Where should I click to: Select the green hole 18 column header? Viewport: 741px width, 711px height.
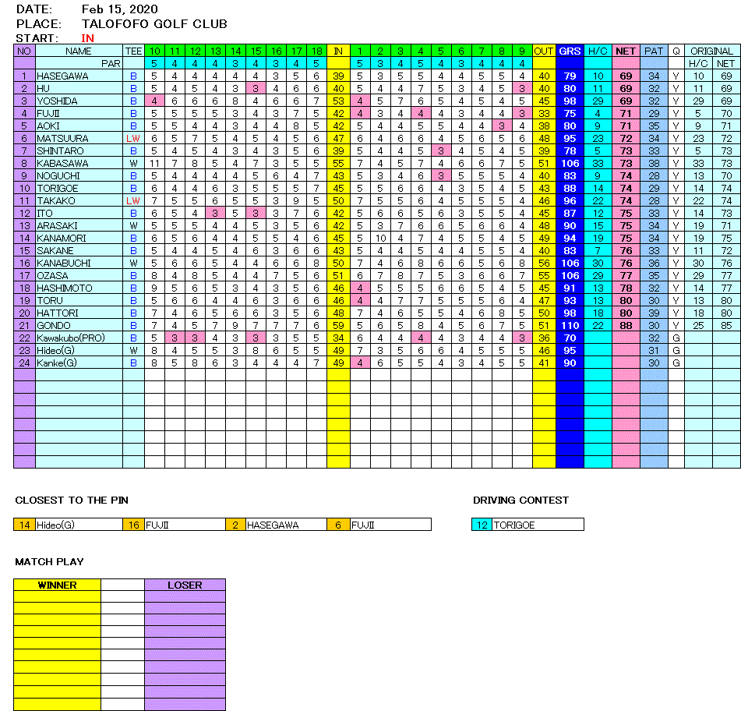click(x=316, y=51)
